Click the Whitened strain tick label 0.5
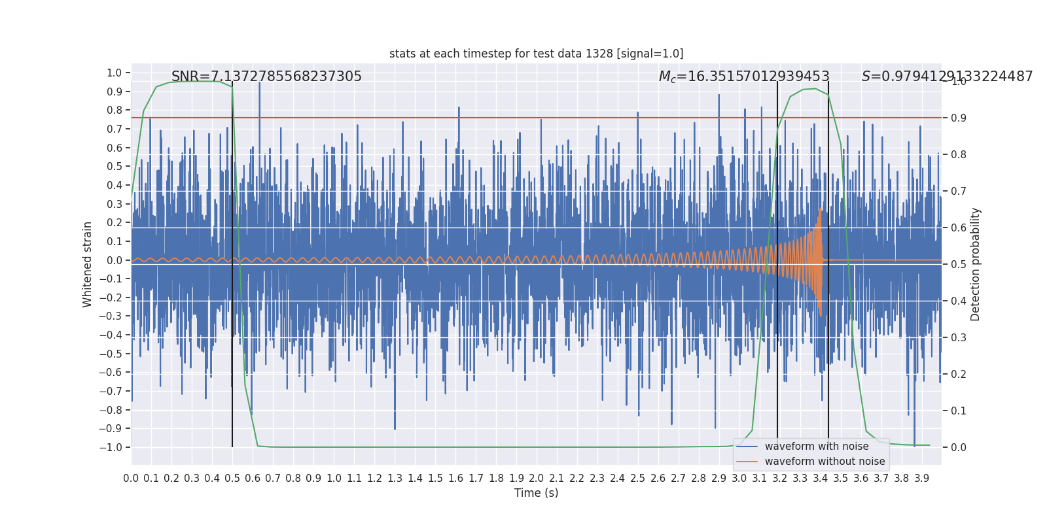Viewport: 1047px width, 523px height. coord(115,167)
